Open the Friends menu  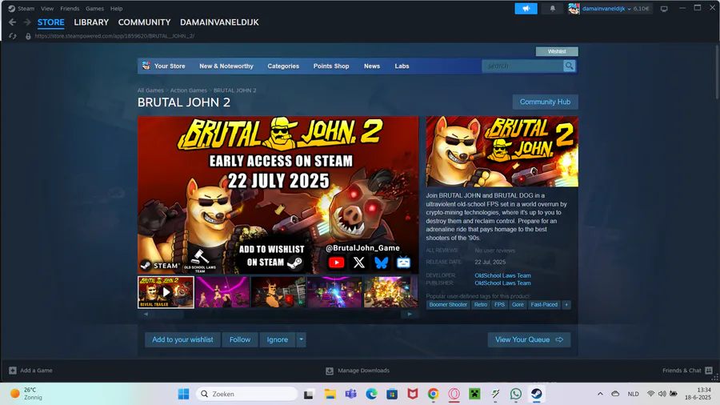pyautogui.click(x=70, y=8)
